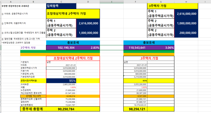This screenshot has width=211, height=113.
Task: Select column A header
Action: pos(11,2)
